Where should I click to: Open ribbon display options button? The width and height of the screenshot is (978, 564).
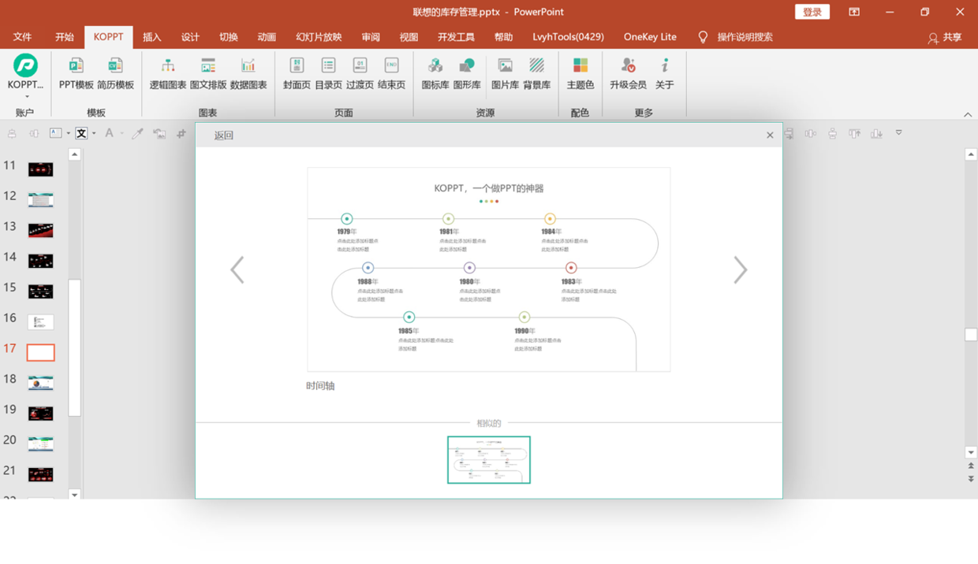coord(854,12)
